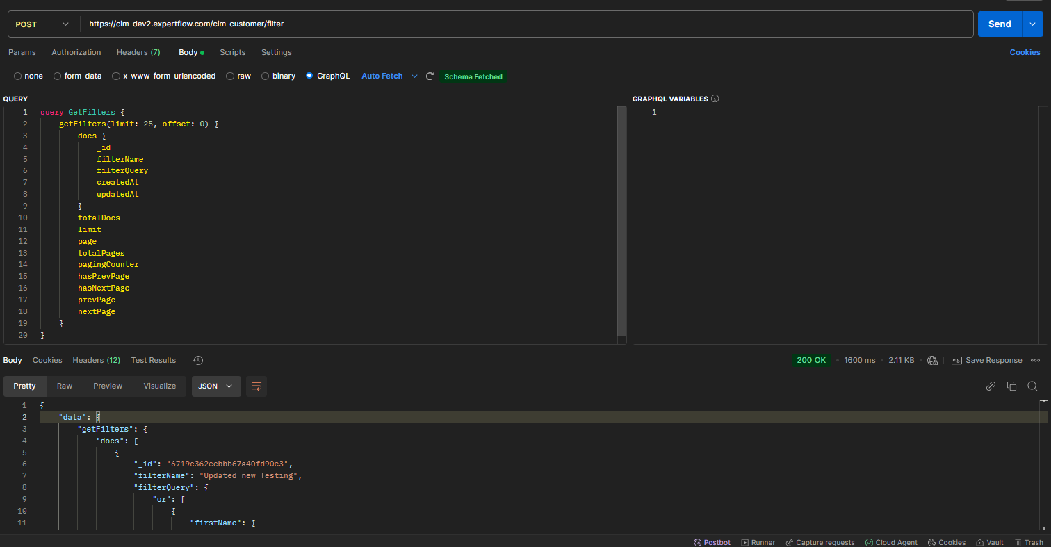Open search in response body
1051x547 pixels.
point(1032,386)
